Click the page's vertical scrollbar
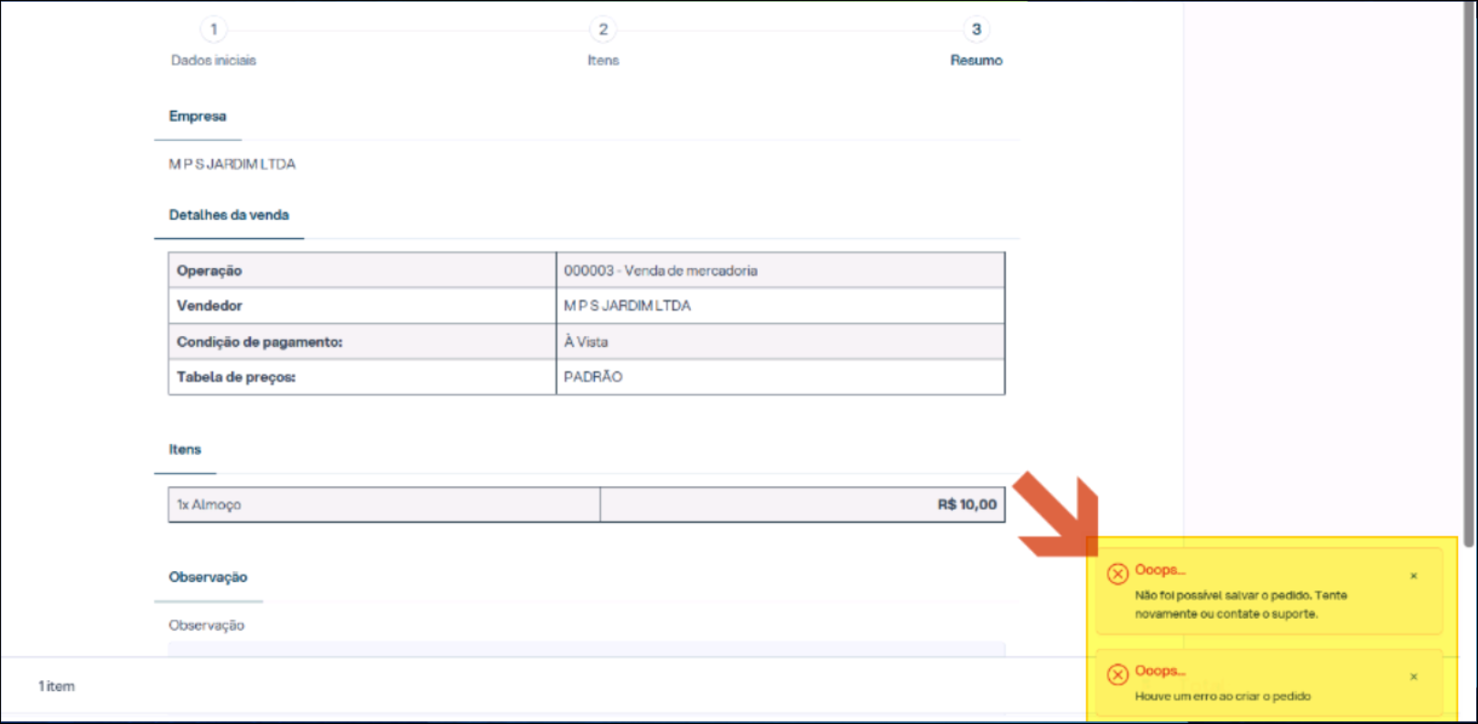The width and height of the screenshot is (1478, 724). [1470, 275]
